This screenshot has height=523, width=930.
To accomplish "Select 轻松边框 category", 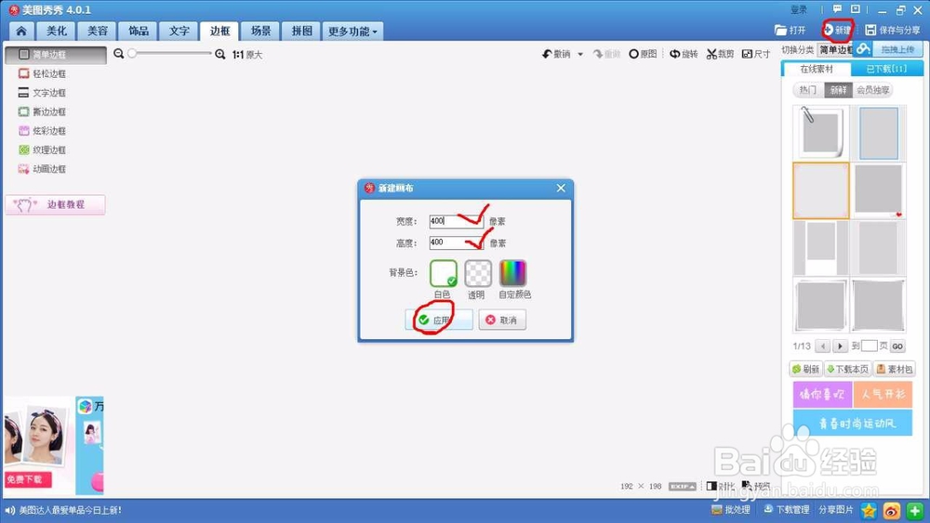I will [x=42, y=73].
